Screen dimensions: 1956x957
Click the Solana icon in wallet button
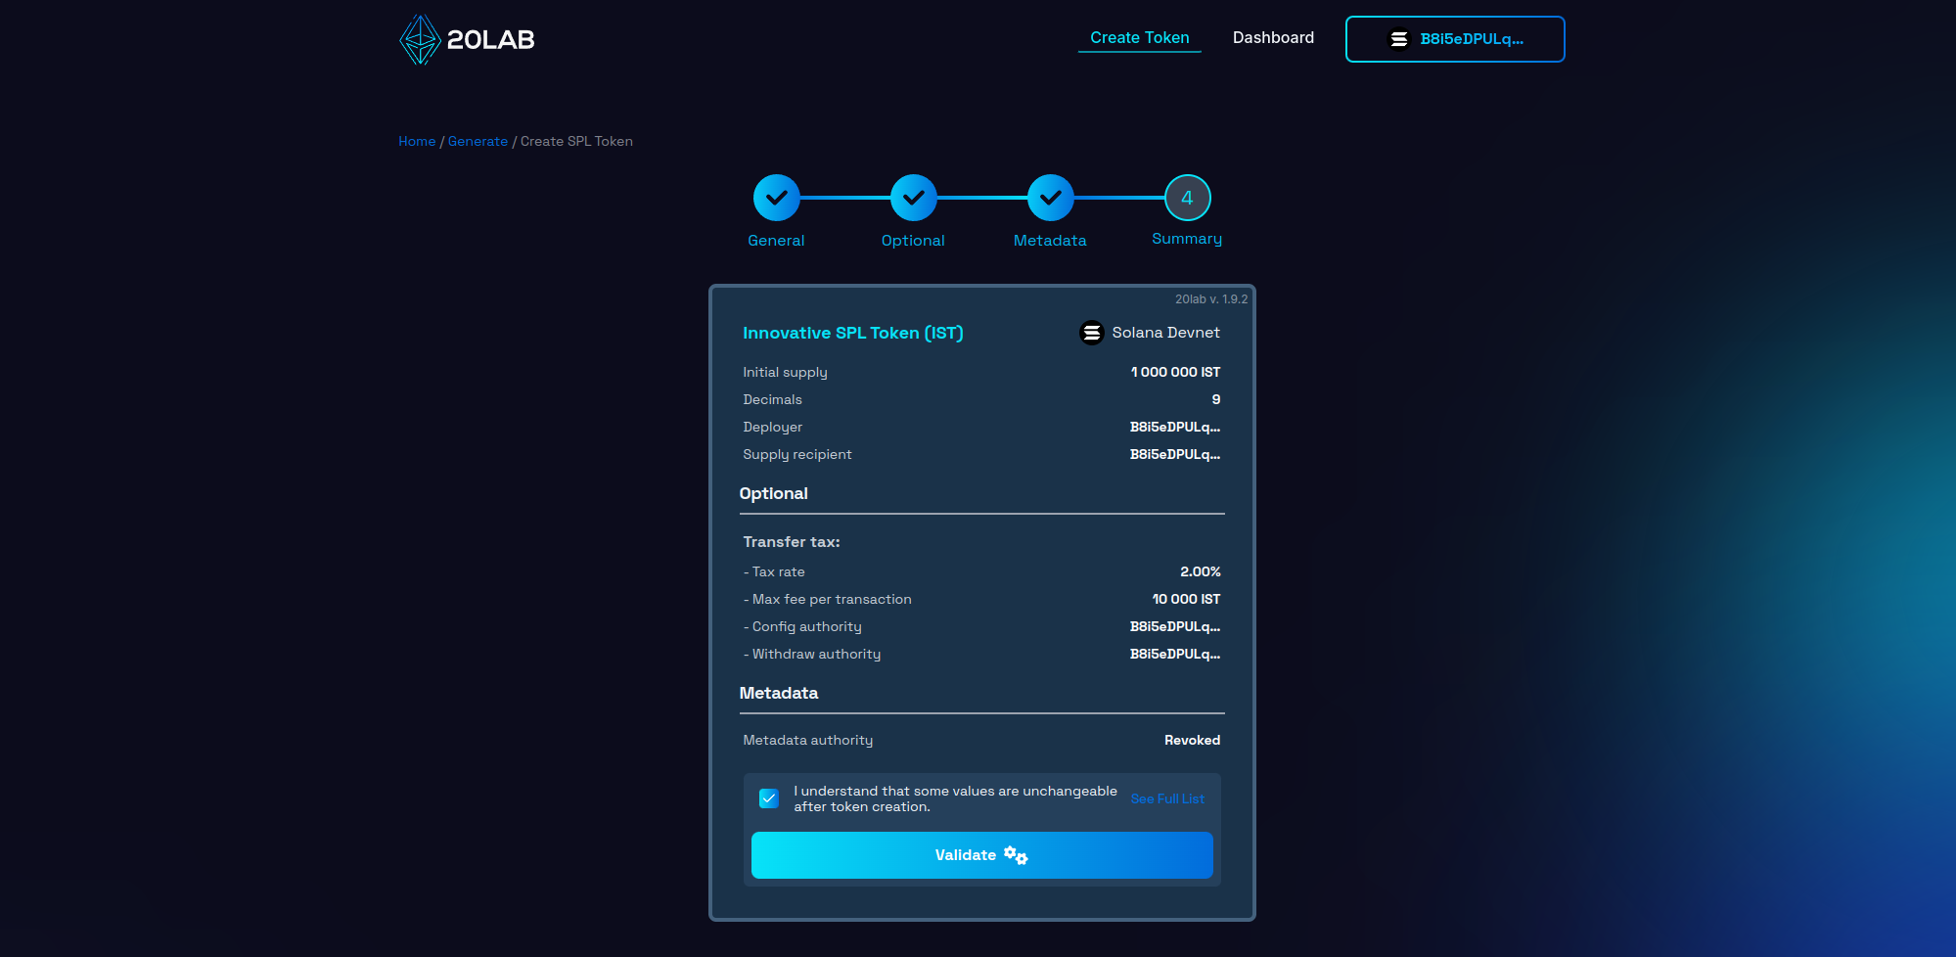pyautogui.click(x=1399, y=39)
